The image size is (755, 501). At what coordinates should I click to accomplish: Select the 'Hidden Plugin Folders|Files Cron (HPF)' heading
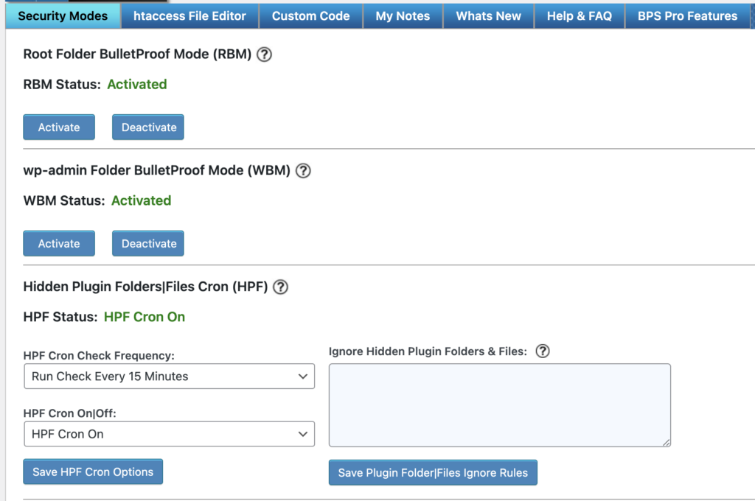(145, 287)
